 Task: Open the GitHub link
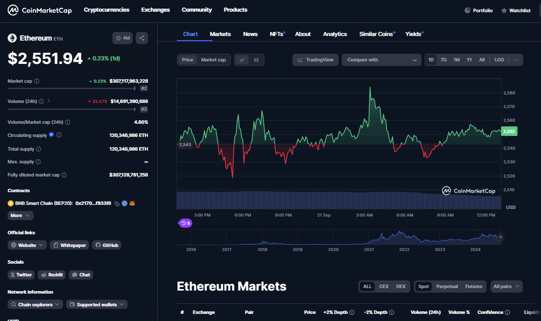point(106,245)
